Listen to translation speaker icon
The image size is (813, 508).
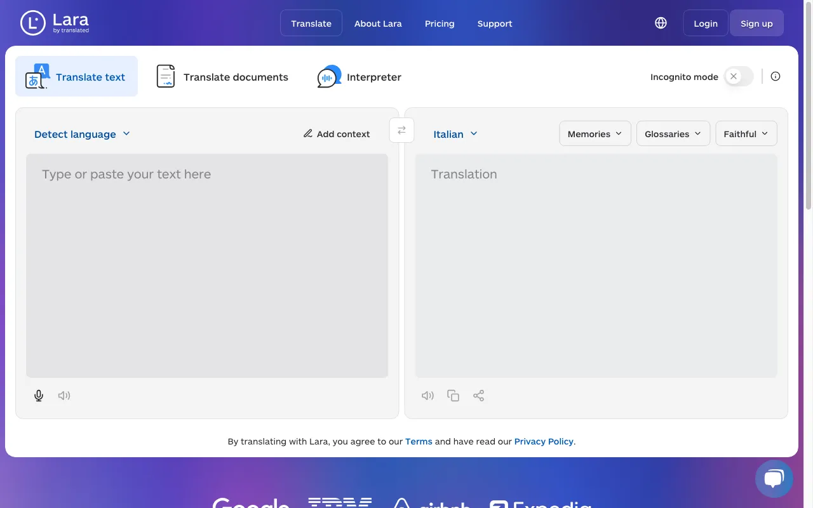pyautogui.click(x=428, y=396)
